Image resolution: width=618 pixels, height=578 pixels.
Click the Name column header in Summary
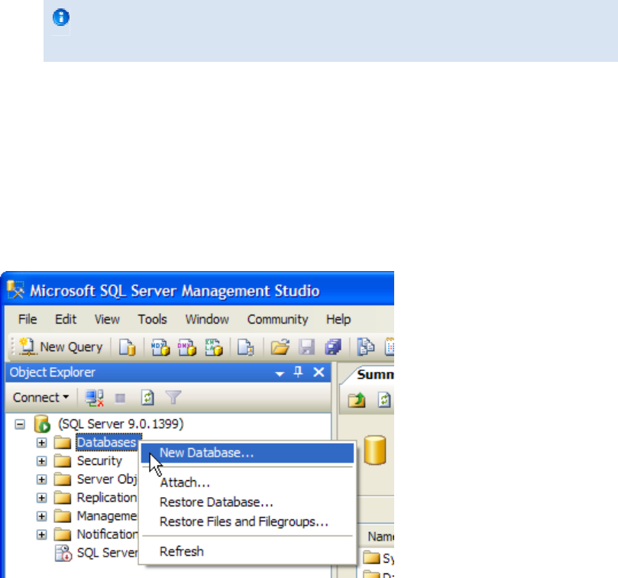tap(377, 536)
